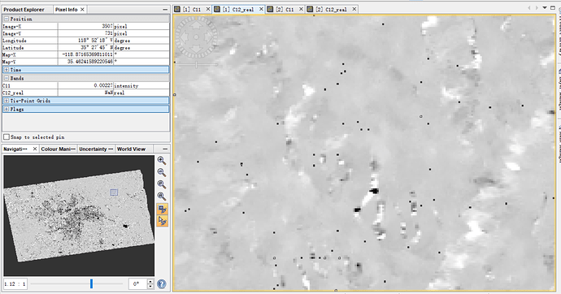Expand the Tie-Point Grids section
The width and height of the screenshot is (561, 294).
pos(7,101)
